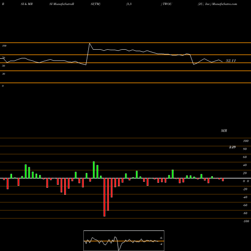Select the TWOU ticker text in header
The image size is (251, 251).
coord(167,4)
